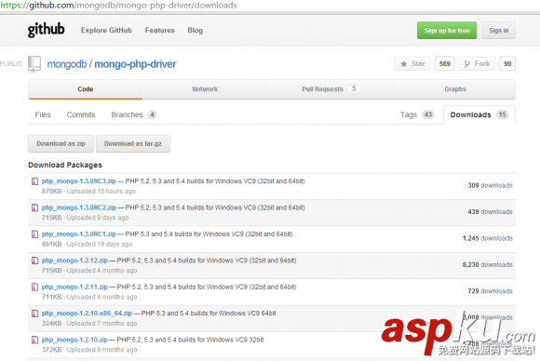Click the file icon beside php_mongo-1.2.12.zip
540x361 pixels.
[x=34, y=261]
